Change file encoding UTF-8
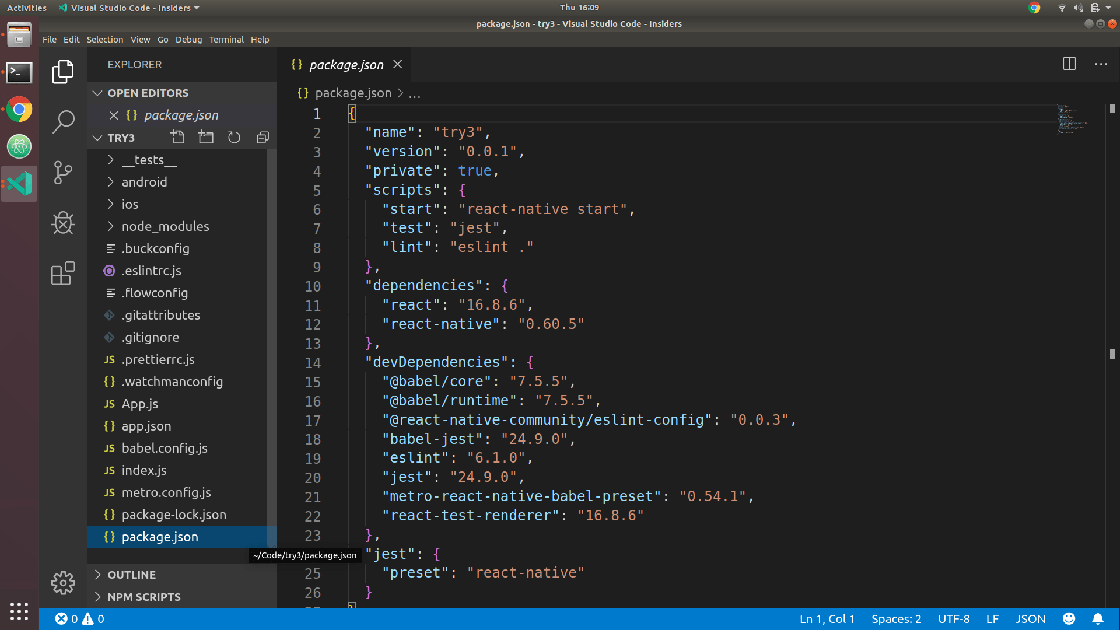The height and width of the screenshot is (630, 1120). point(954,619)
